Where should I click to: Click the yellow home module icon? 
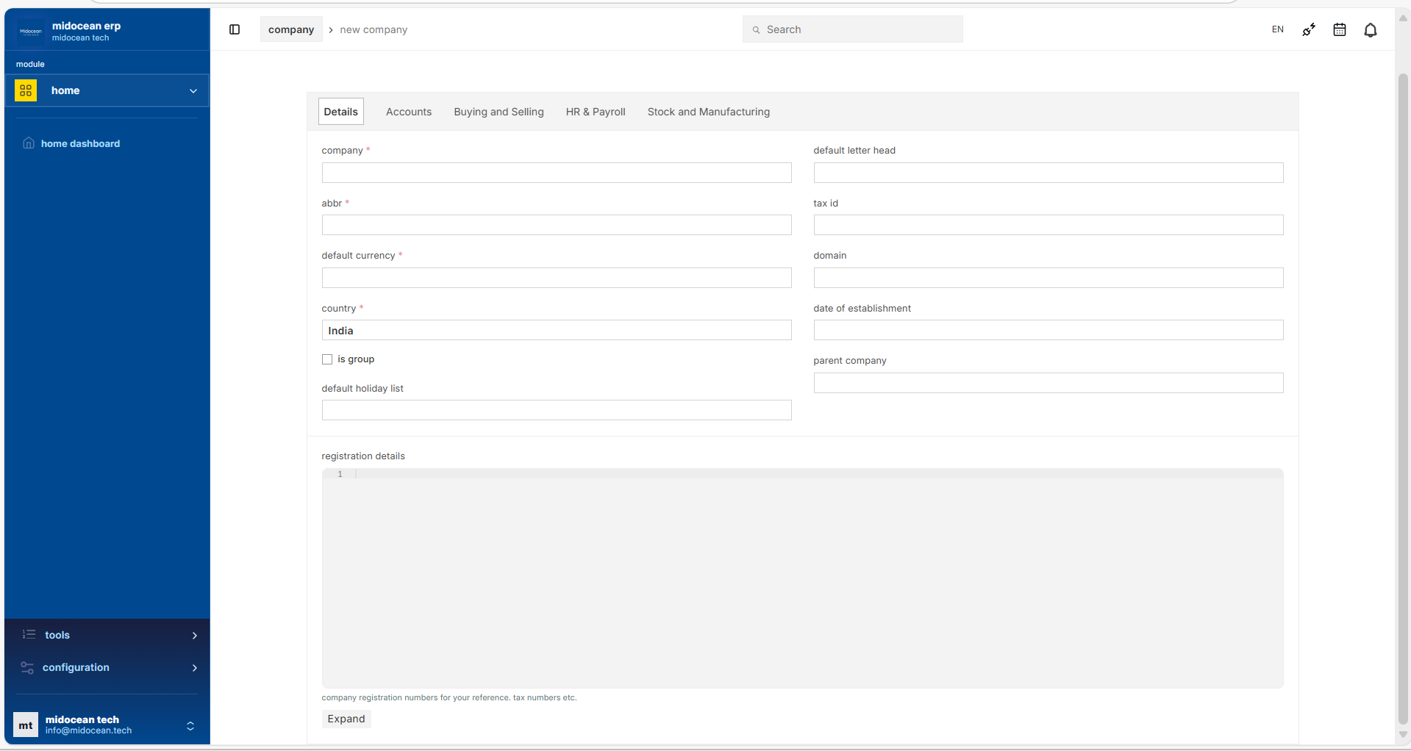(26, 90)
